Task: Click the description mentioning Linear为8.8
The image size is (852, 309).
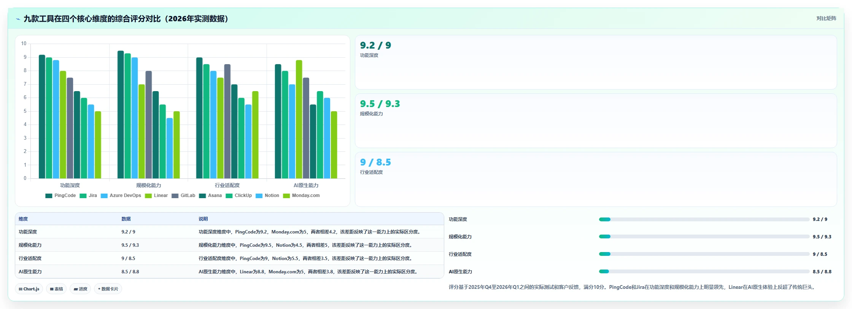Action: tap(309, 272)
